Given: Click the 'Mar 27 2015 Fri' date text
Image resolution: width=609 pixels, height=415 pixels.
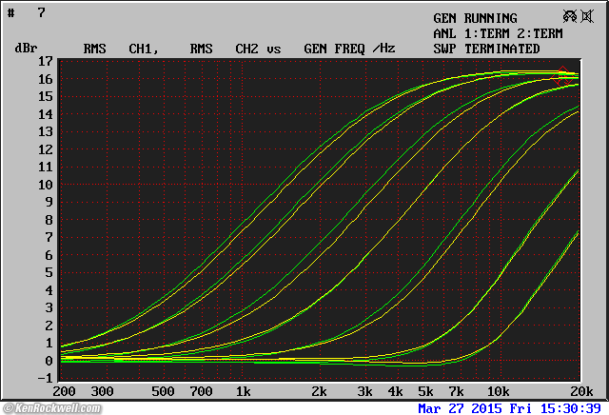Looking at the screenshot, I should 476,408.
